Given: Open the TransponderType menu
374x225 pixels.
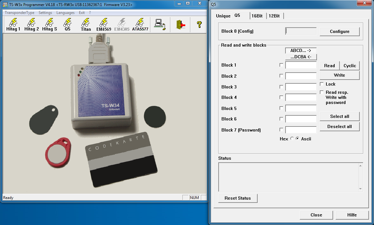Looking at the screenshot, I should click(x=20, y=13).
